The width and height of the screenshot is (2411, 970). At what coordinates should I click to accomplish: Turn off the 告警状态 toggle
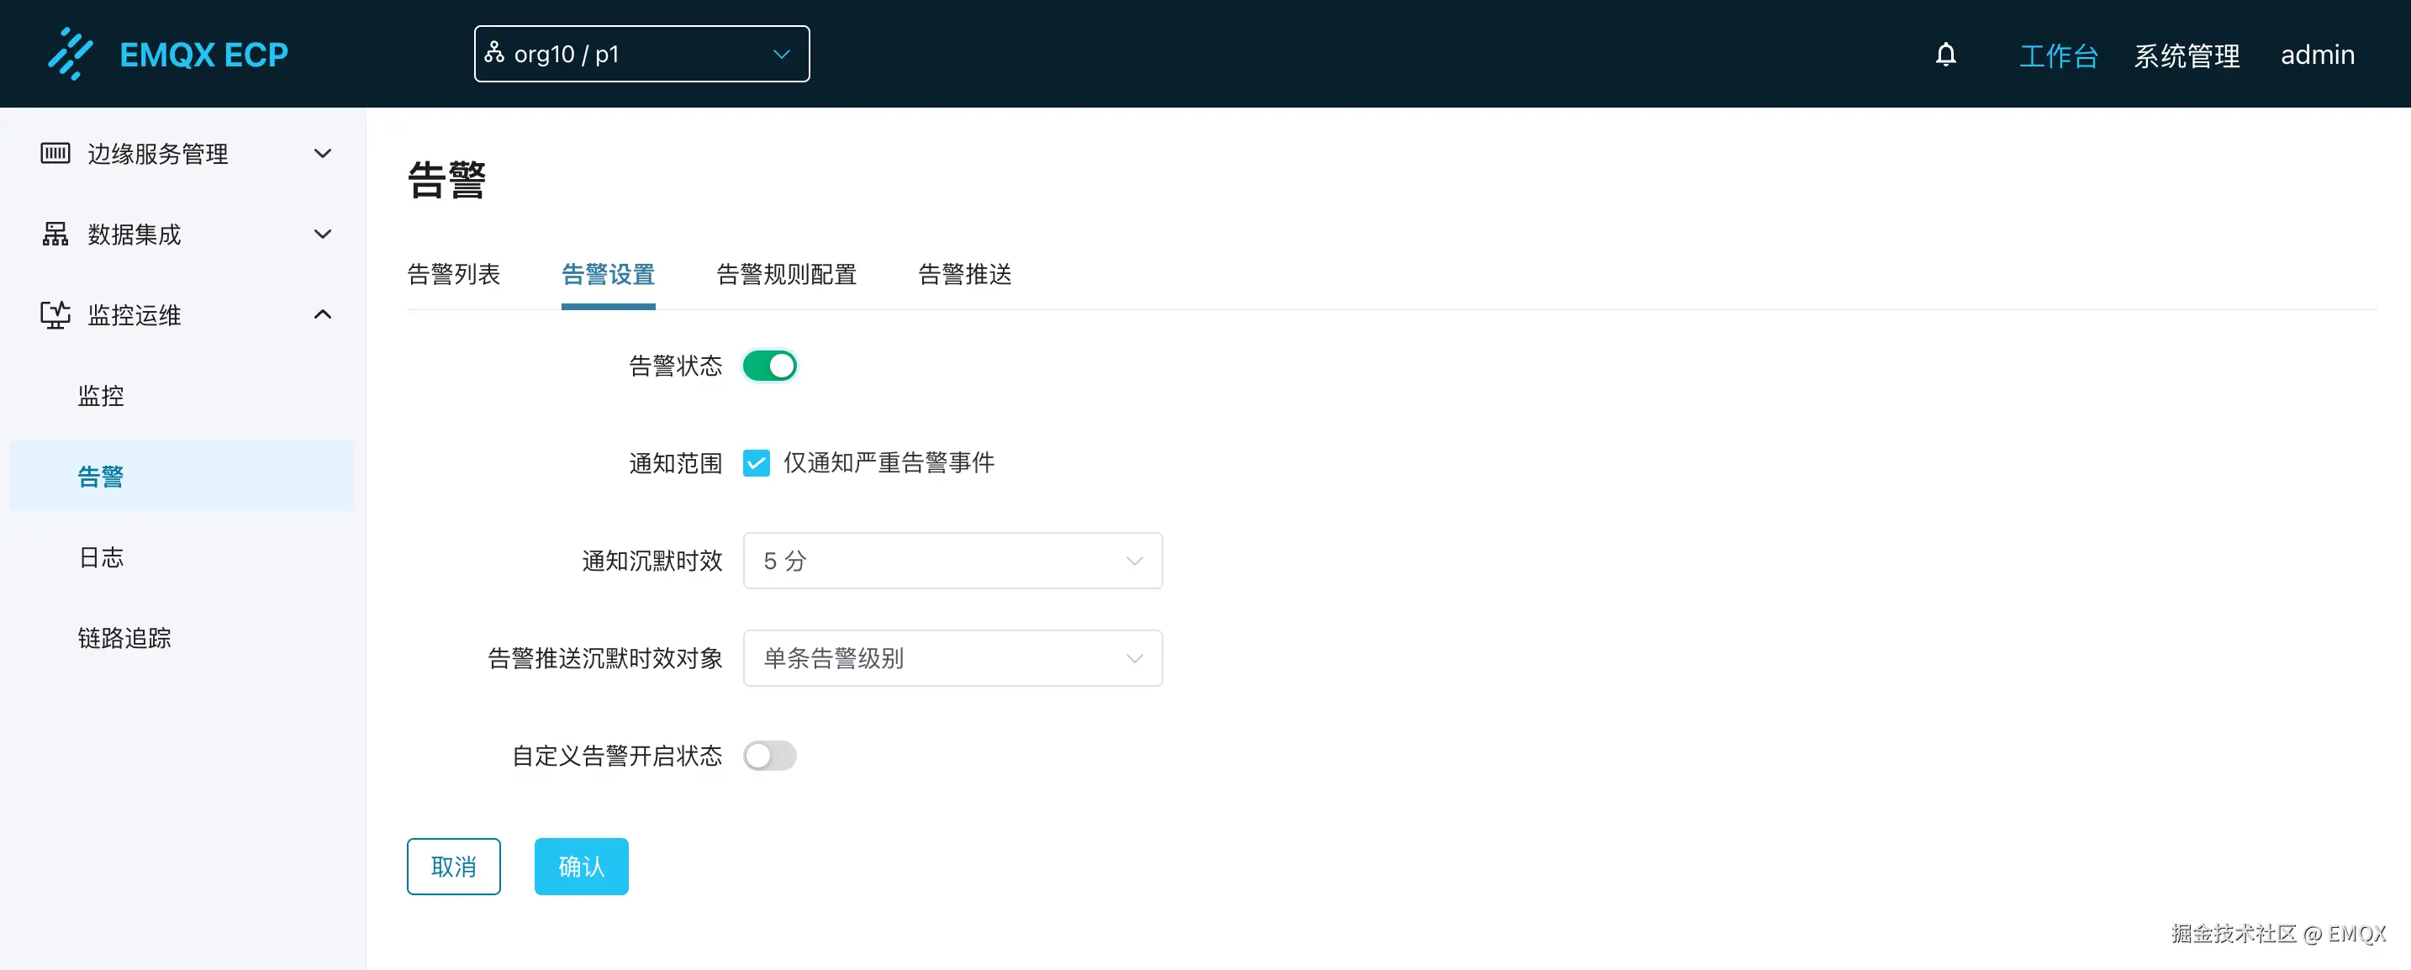pyautogui.click(x=769, y=366)
